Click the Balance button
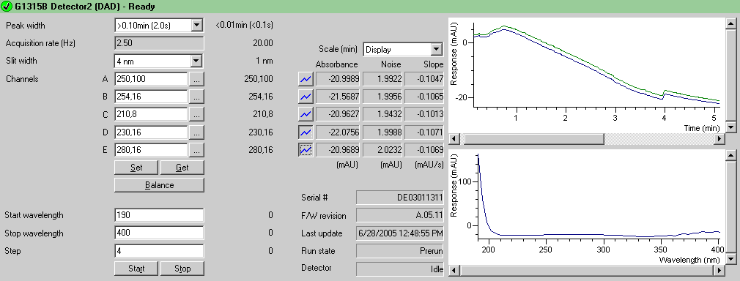The width and height of the screenshot is (740, 281). (x=159, y=185)
